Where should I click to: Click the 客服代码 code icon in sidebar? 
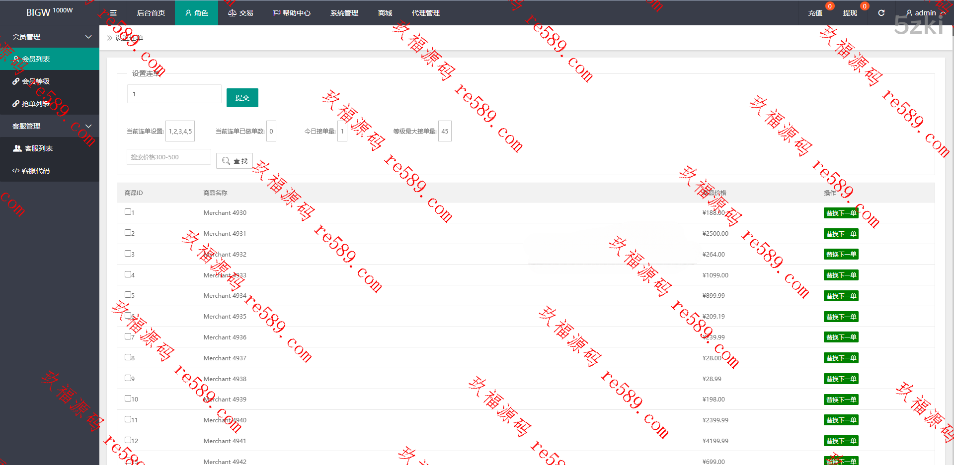coord(16,171)
